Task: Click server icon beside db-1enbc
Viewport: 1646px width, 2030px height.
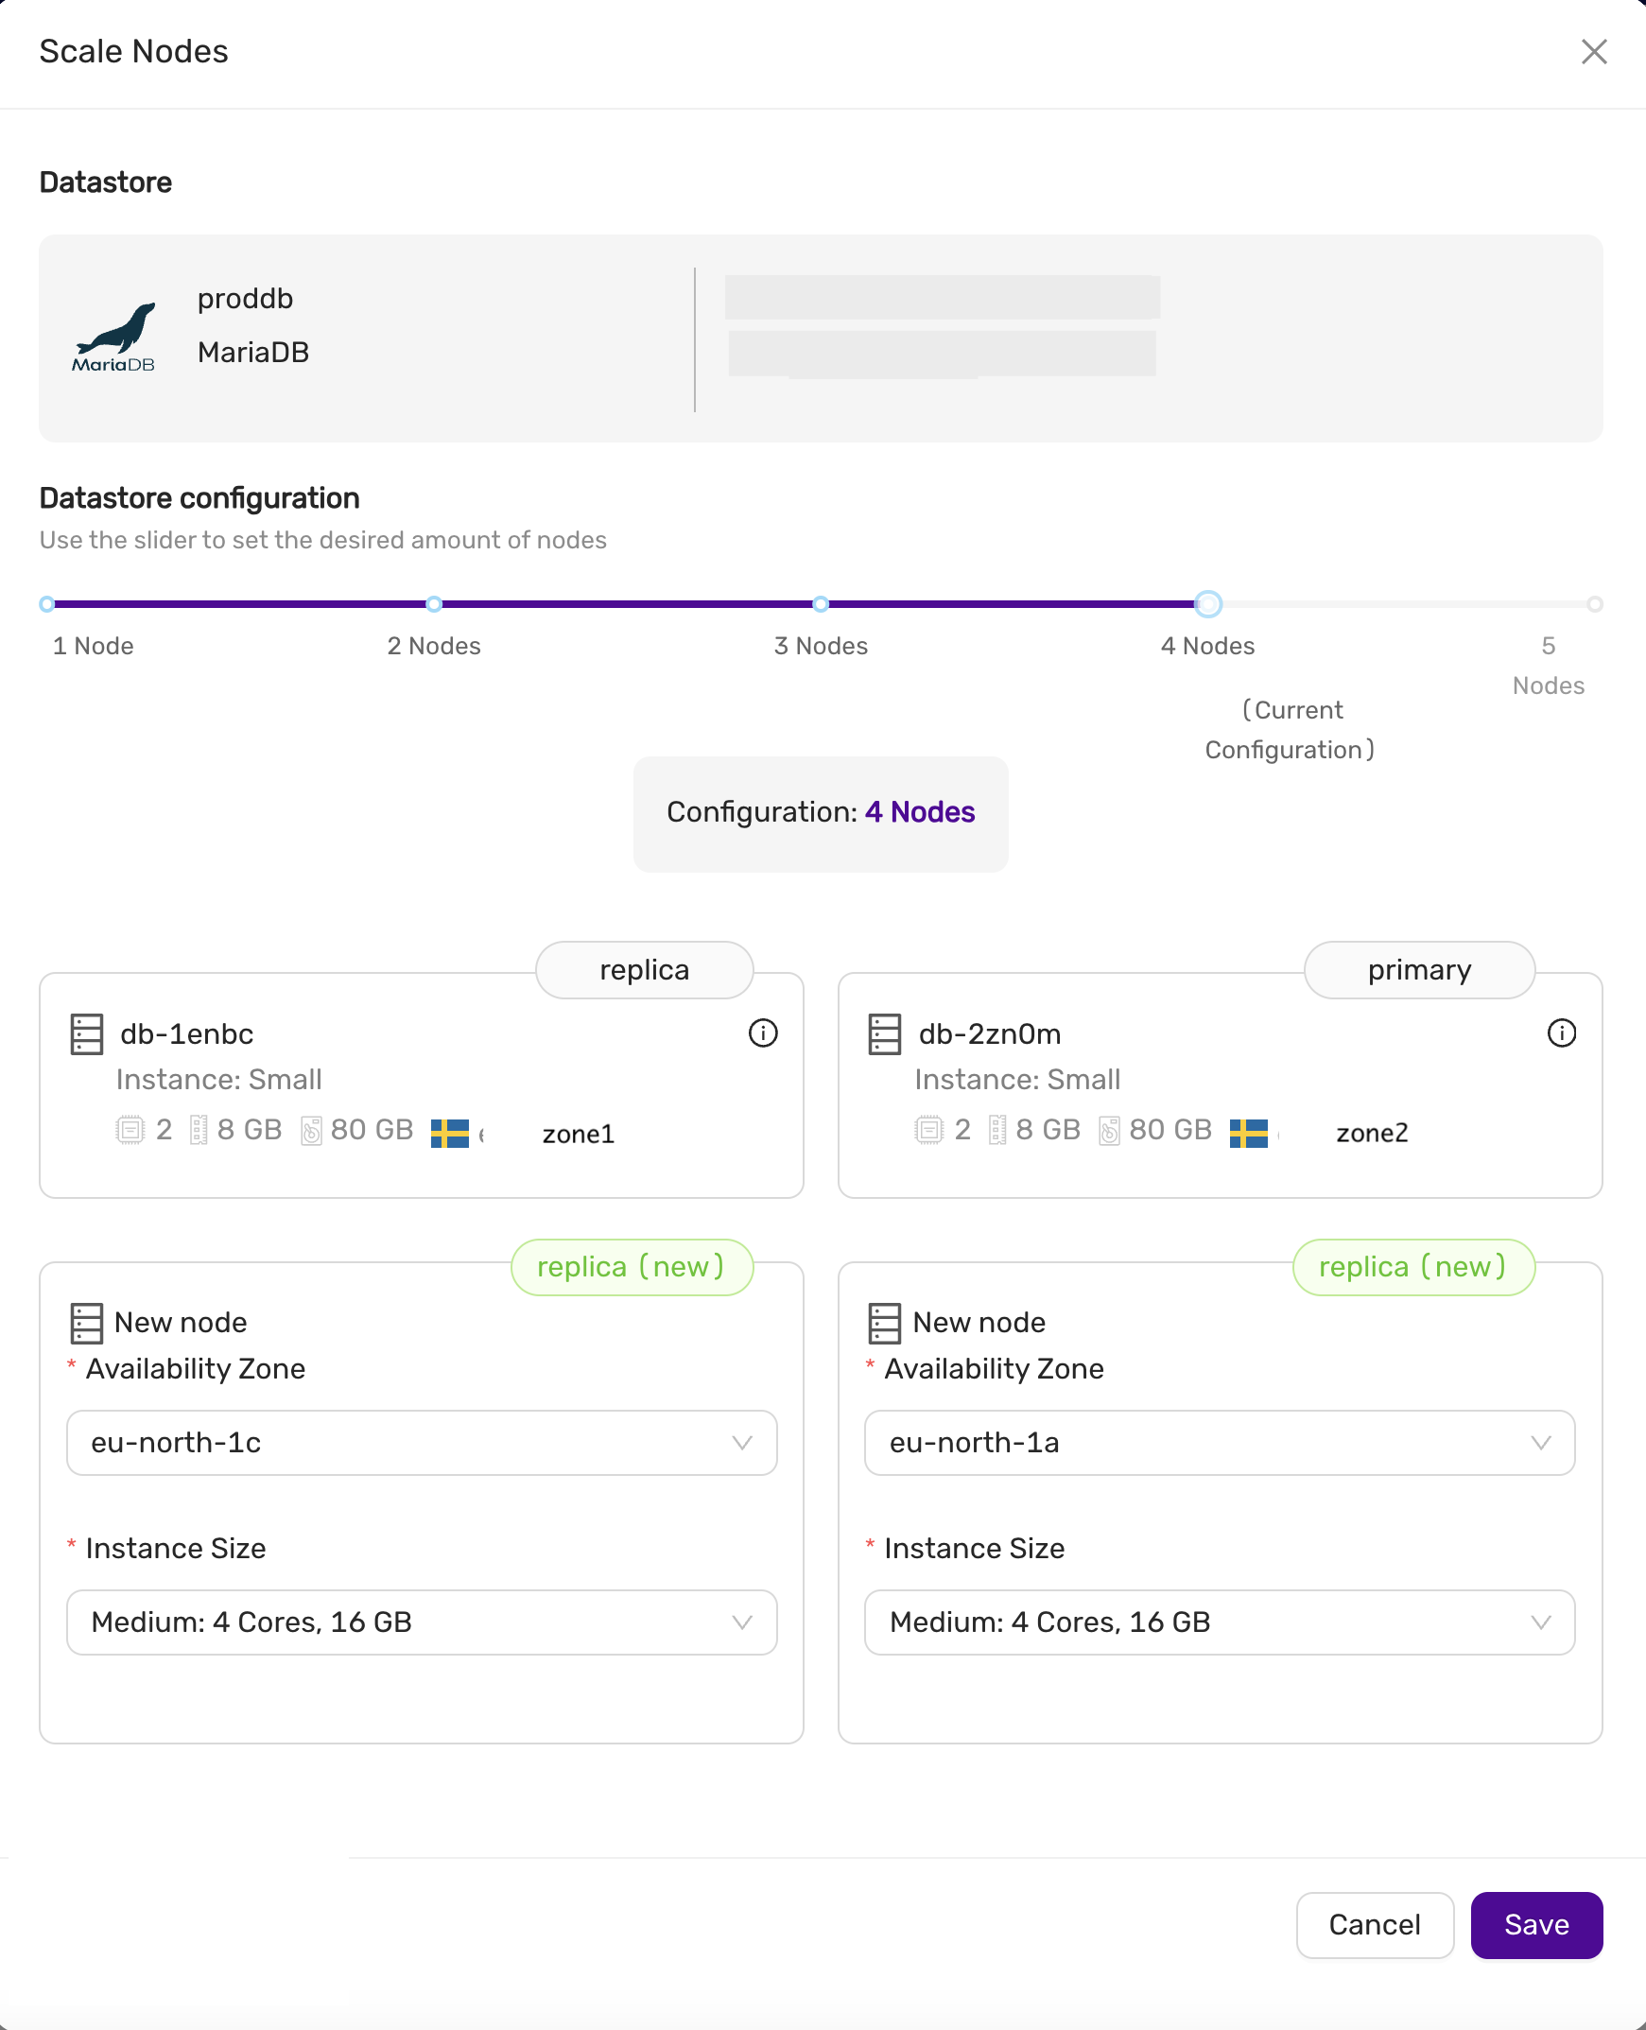Action: [x=86, y=1033]
